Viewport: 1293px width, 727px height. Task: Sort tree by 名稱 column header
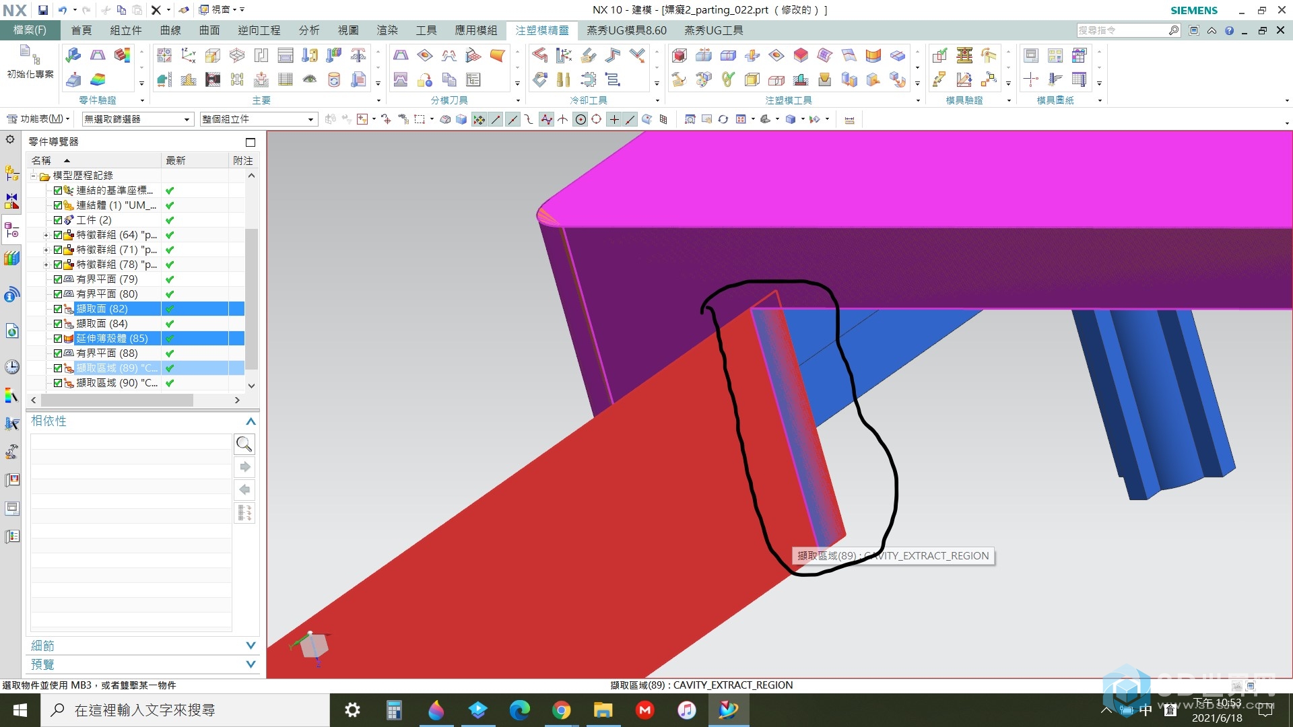(x=94, y=160)
